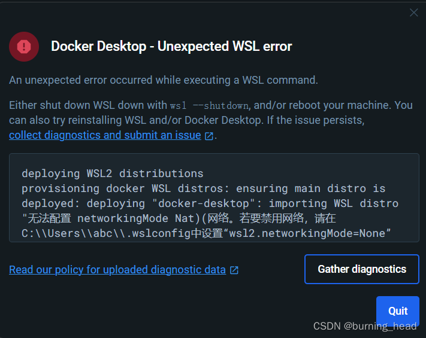Start Gather diagnostics
The image size is (426, 338).
pos(362,269)
